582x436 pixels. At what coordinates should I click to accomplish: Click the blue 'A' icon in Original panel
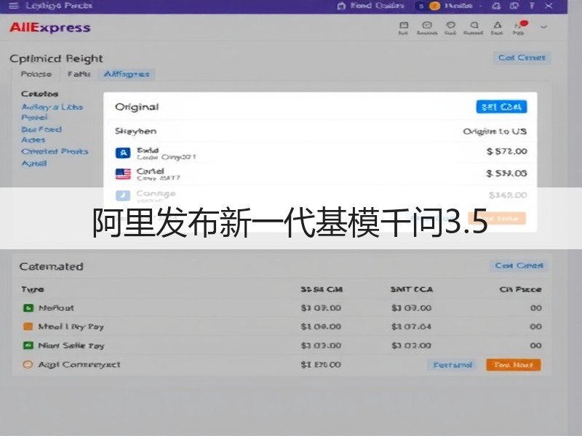point(123,153)
